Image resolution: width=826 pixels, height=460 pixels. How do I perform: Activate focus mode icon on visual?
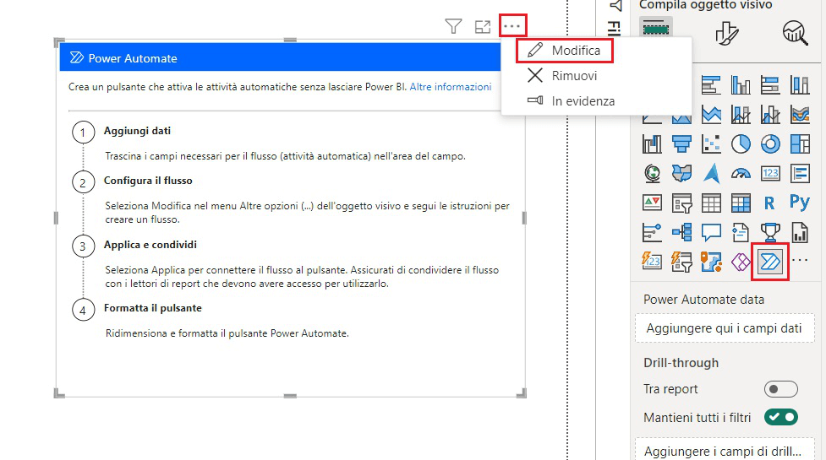[482, 26]
